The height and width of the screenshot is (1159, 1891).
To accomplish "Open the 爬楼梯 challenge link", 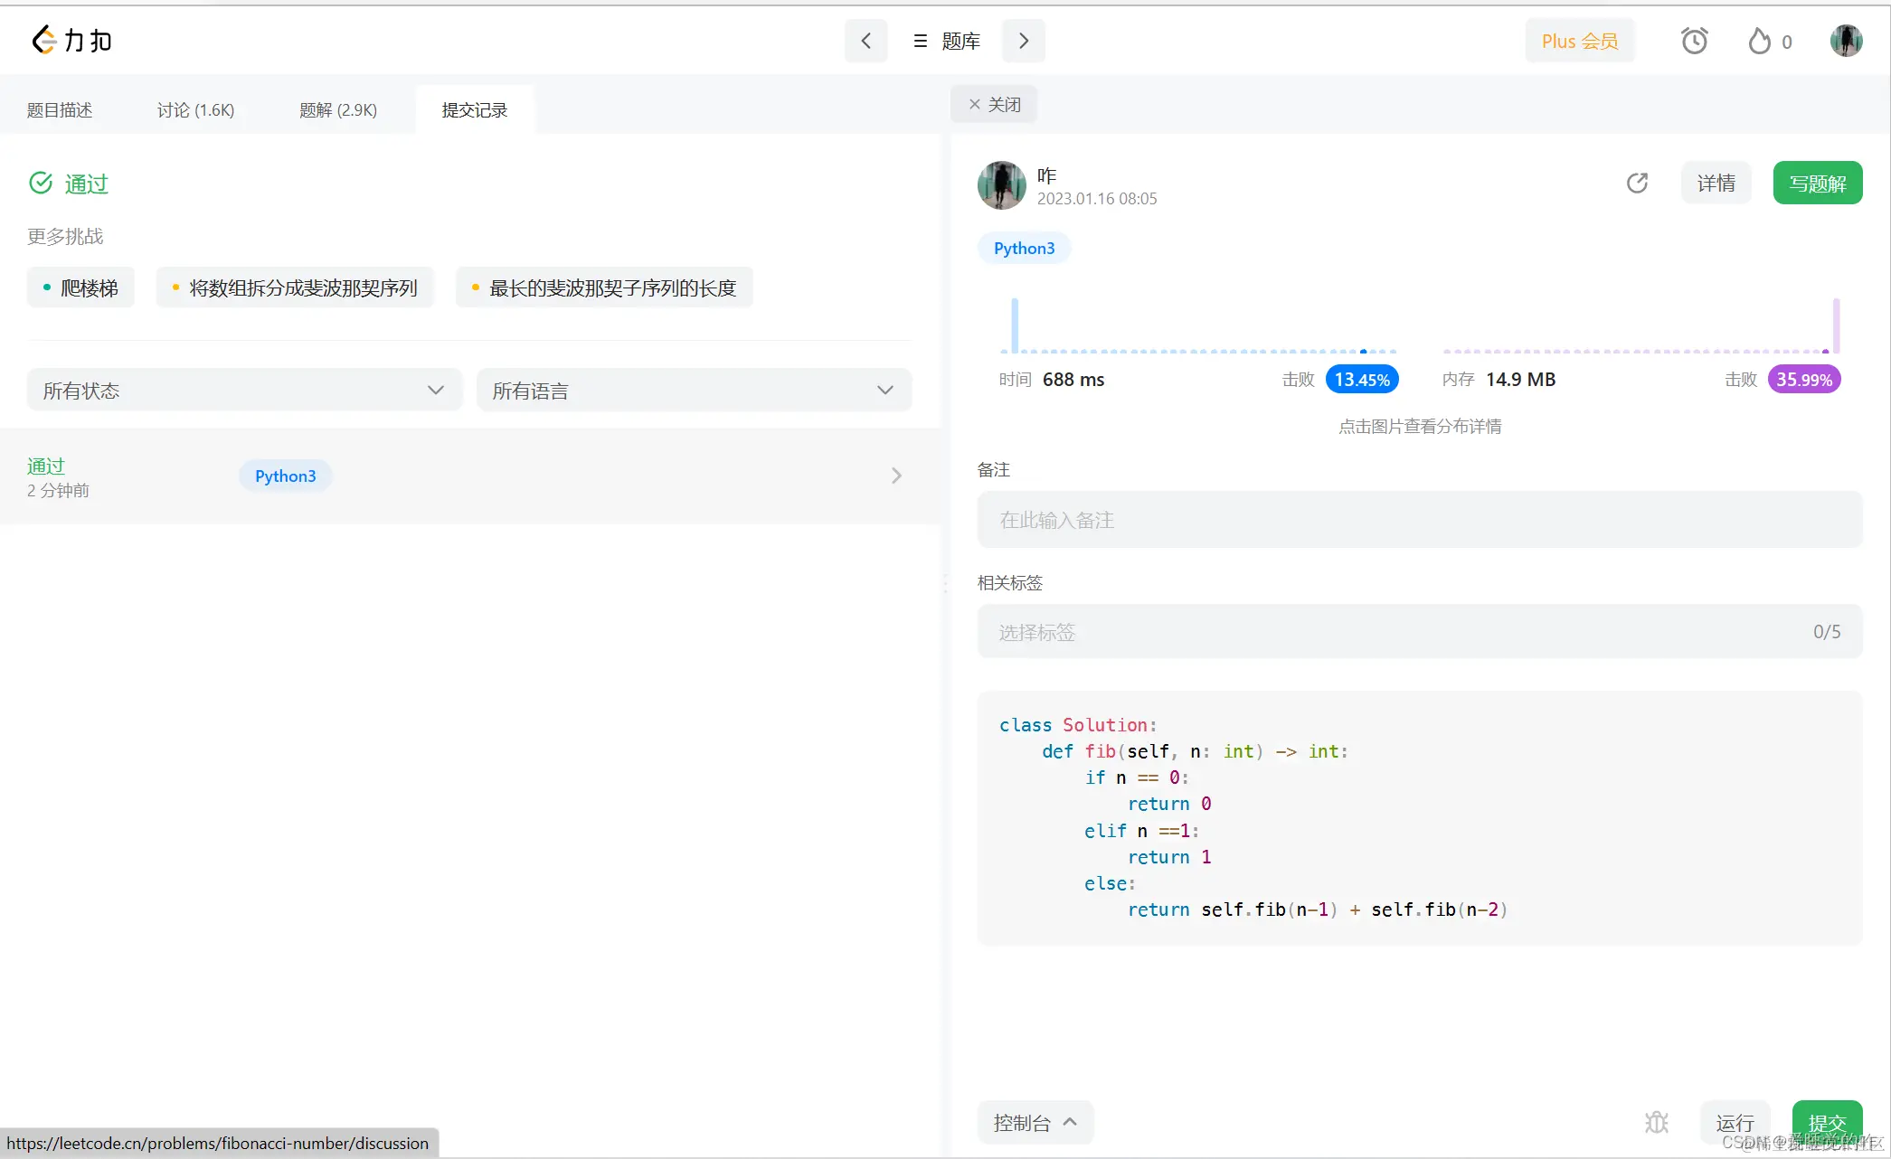I will 80,288.
